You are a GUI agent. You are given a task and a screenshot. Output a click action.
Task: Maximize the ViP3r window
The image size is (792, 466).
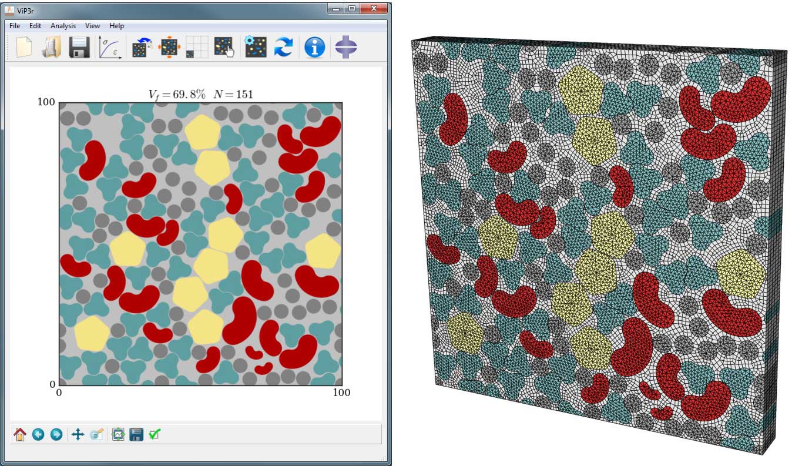[x=352, y=9]
